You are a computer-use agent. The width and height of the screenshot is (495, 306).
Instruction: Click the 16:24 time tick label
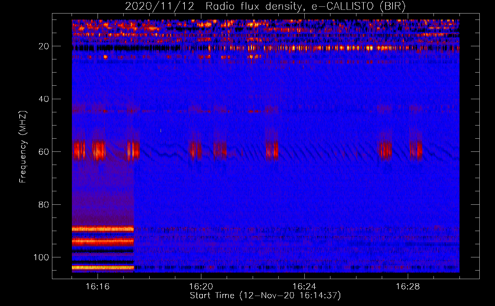click(x=304, y=287)
